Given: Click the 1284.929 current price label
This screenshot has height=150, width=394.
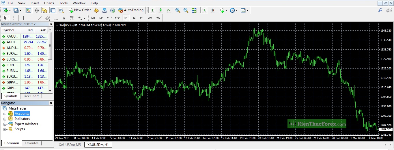Looking at the screenshot, I should 386,129.
